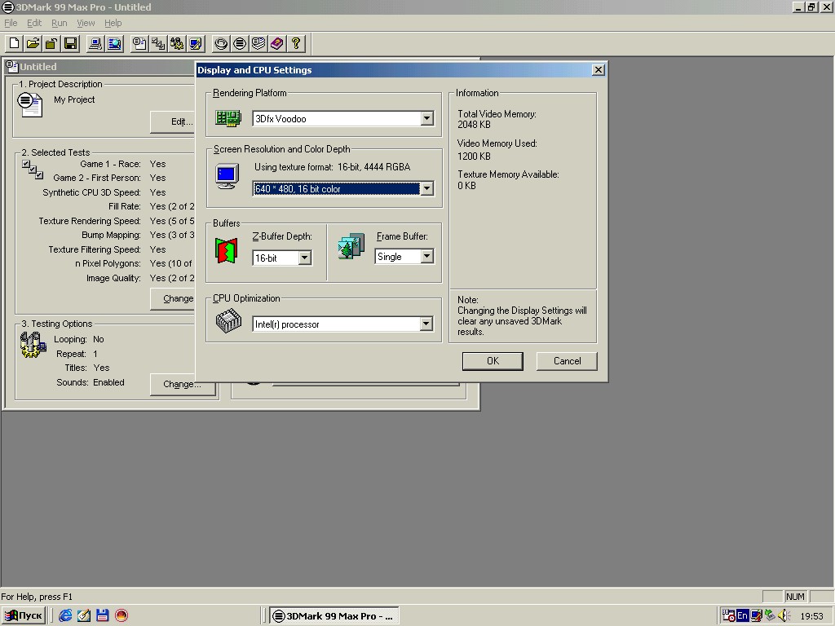Screen dimensions: 835x626
Task: Launch Internet Explorer from quick launch
Action: pyautogui.click(x=65, y=615)
